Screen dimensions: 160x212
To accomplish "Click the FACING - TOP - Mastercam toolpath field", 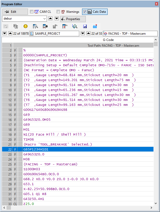I will tap(130, 34).
